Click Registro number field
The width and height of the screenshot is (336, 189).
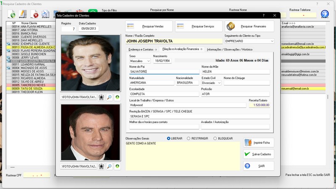(68, 29)
